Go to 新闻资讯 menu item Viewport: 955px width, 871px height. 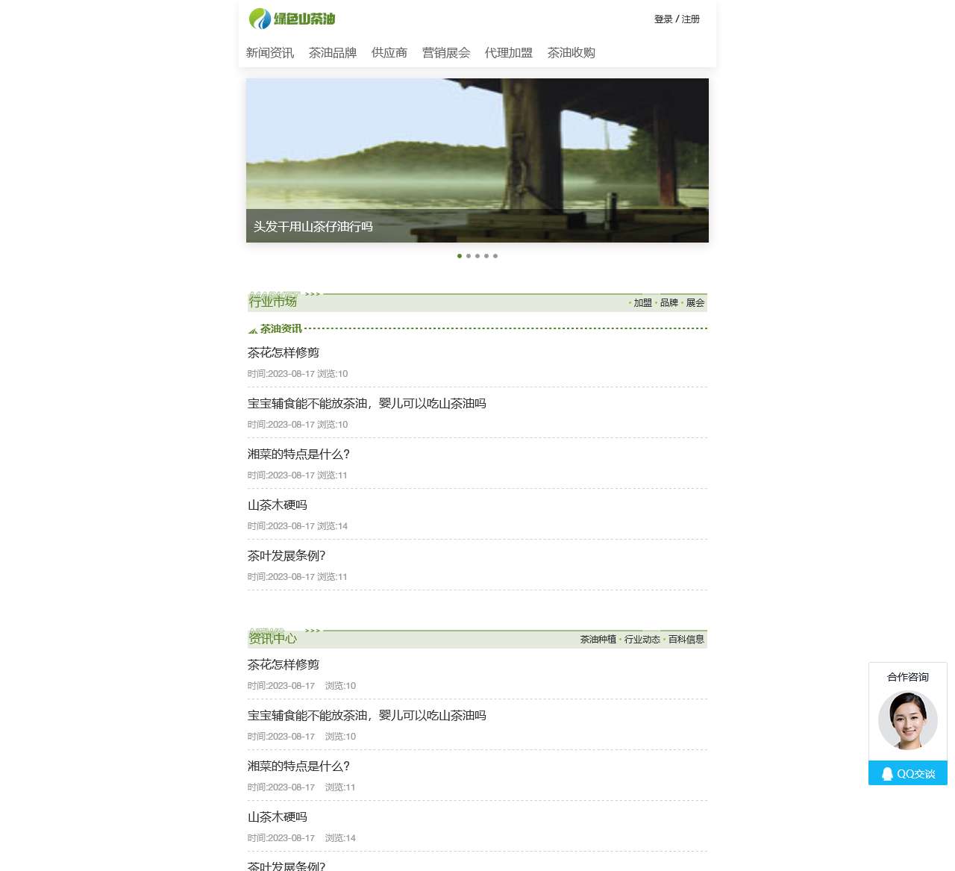point(270,53)
